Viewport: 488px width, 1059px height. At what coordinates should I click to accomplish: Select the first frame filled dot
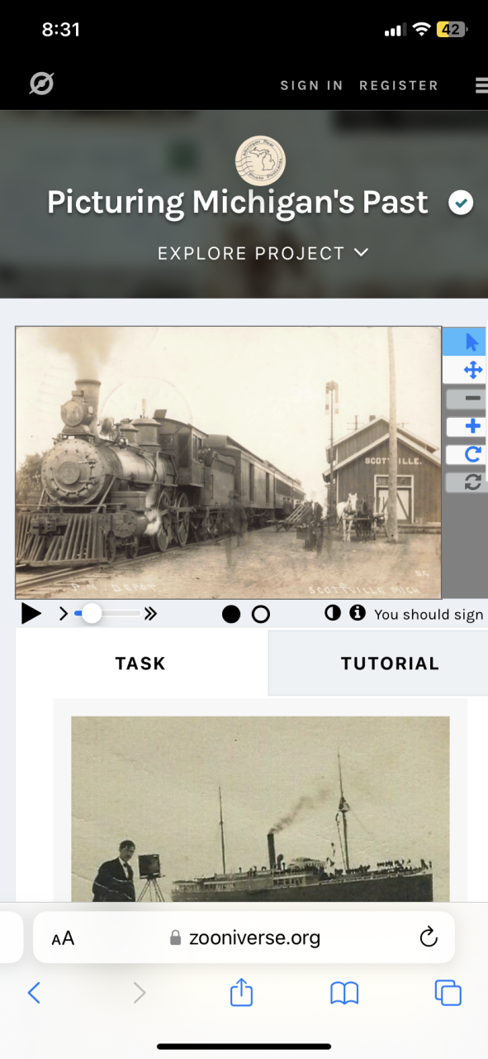231,614
